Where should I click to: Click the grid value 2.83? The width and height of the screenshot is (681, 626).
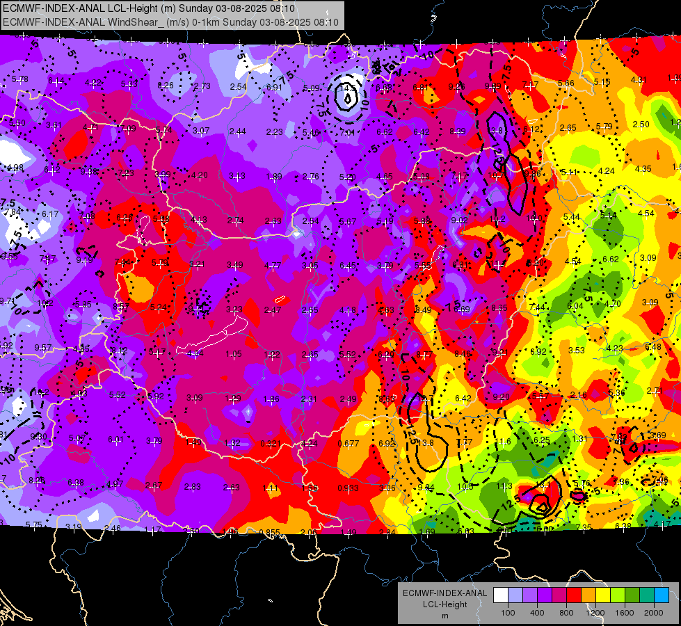pyautogui.click(x=193, y=487)
